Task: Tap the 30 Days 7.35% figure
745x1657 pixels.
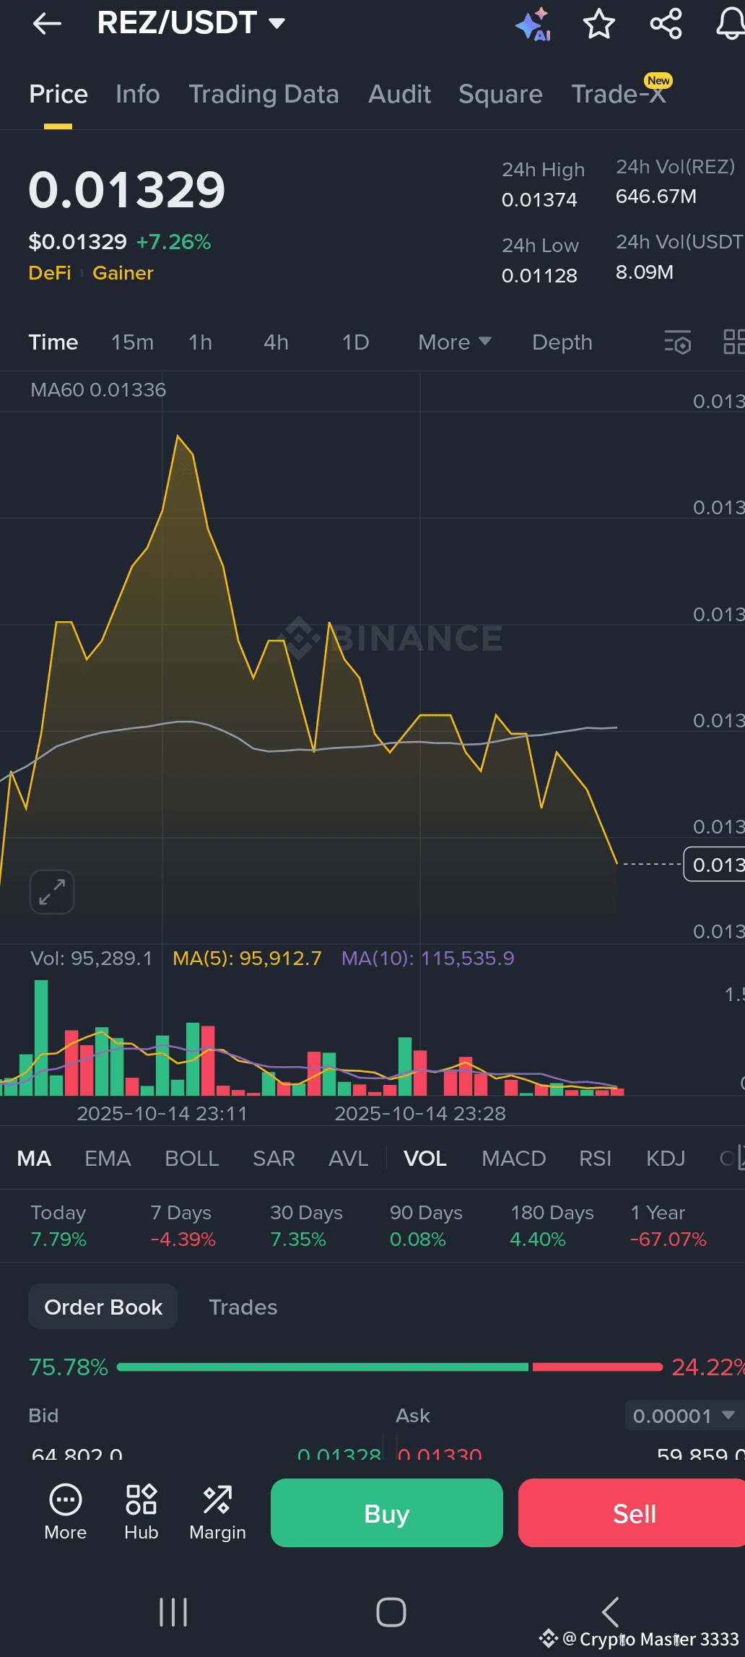Action: click(298, 1239)
